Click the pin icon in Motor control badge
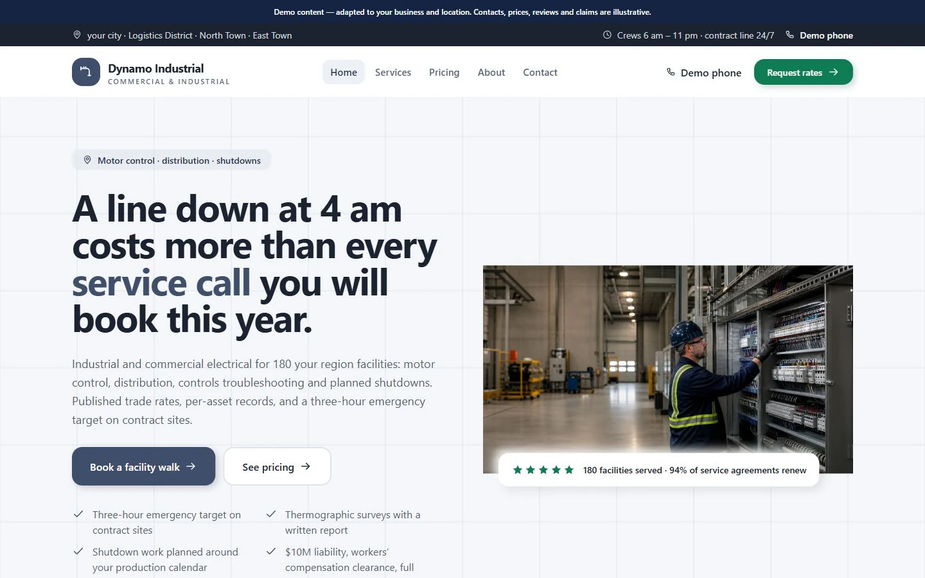925x578 pixels. [87, 160]
